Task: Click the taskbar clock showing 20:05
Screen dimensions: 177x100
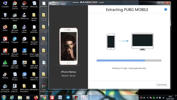Action: 170,97
